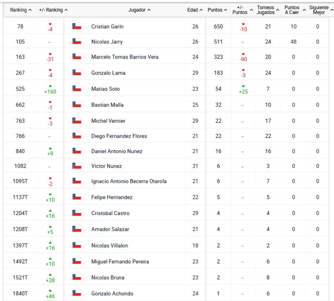Sort by Puntos A Caer column
The image size is (334, 301).
tap(294, 10)
